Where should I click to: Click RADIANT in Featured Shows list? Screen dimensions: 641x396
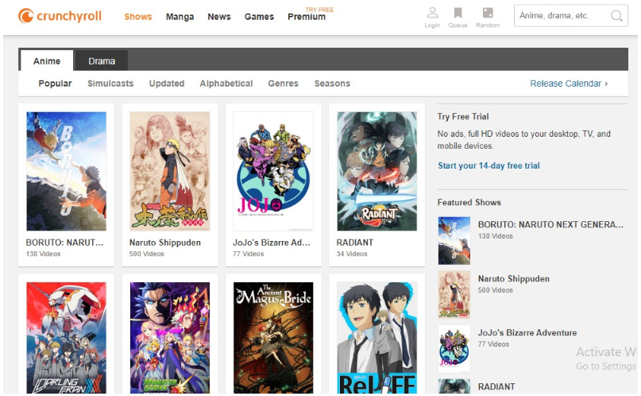pyautogui.click(x=496, y=386)
